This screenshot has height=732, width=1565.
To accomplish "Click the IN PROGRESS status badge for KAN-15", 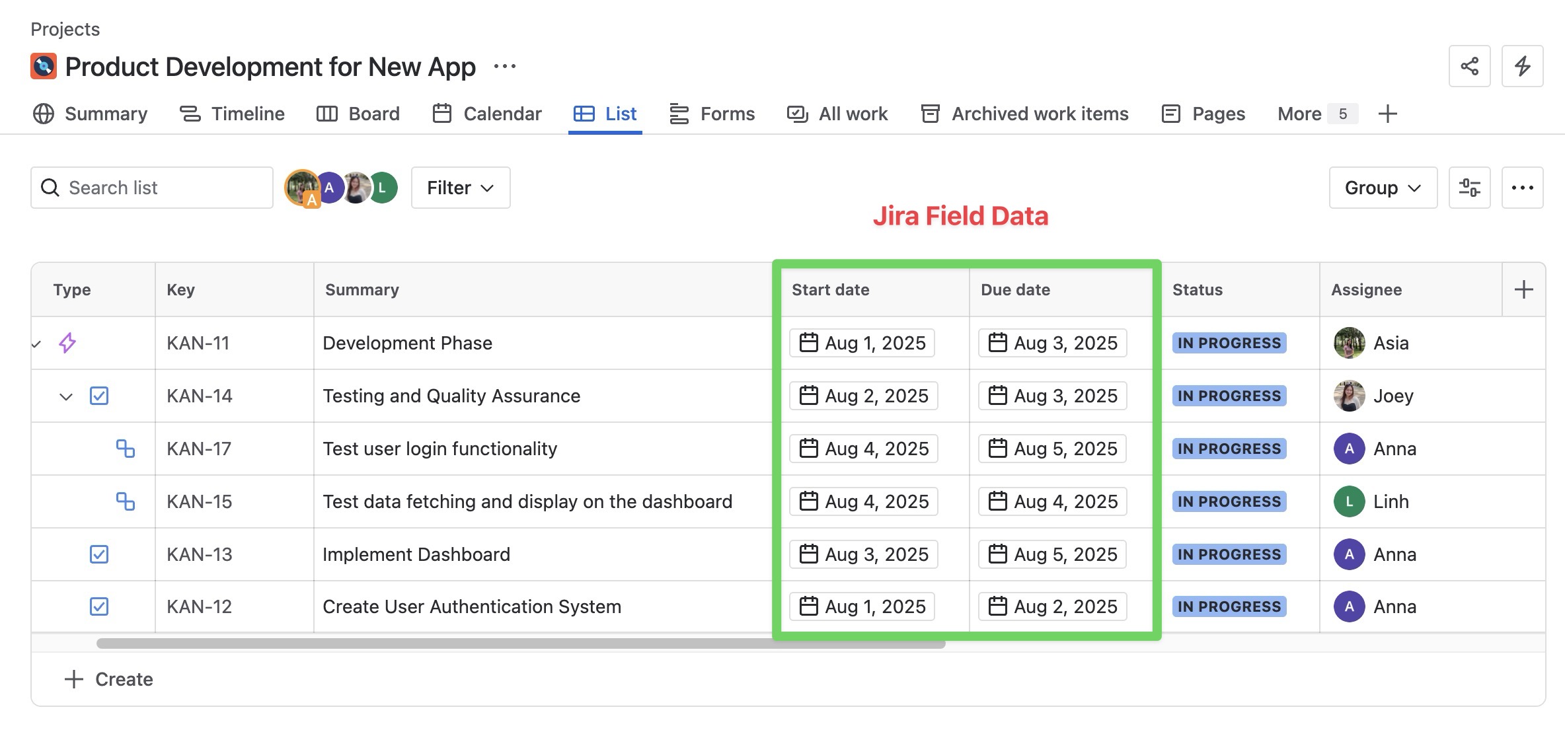I will [x=1228, y=501].
